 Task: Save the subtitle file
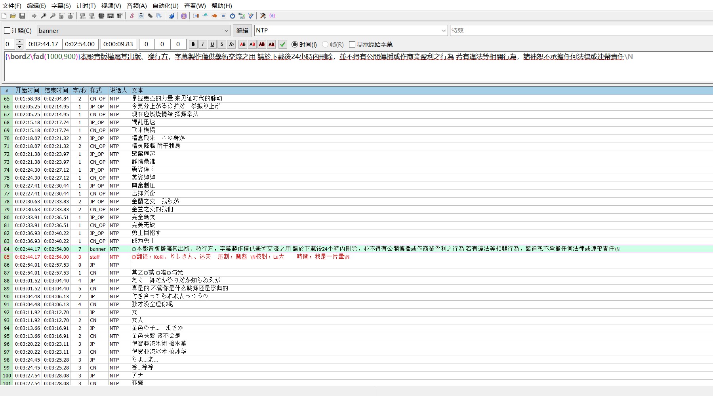point(22,16)
